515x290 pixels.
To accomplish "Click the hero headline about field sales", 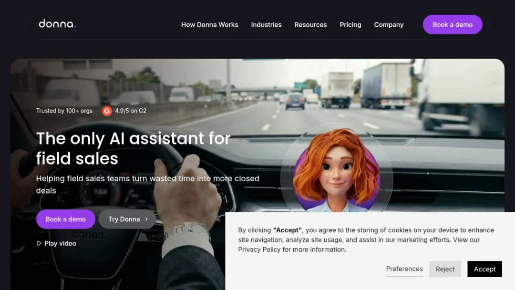I will pyautogui.click(x=133, y=148).
